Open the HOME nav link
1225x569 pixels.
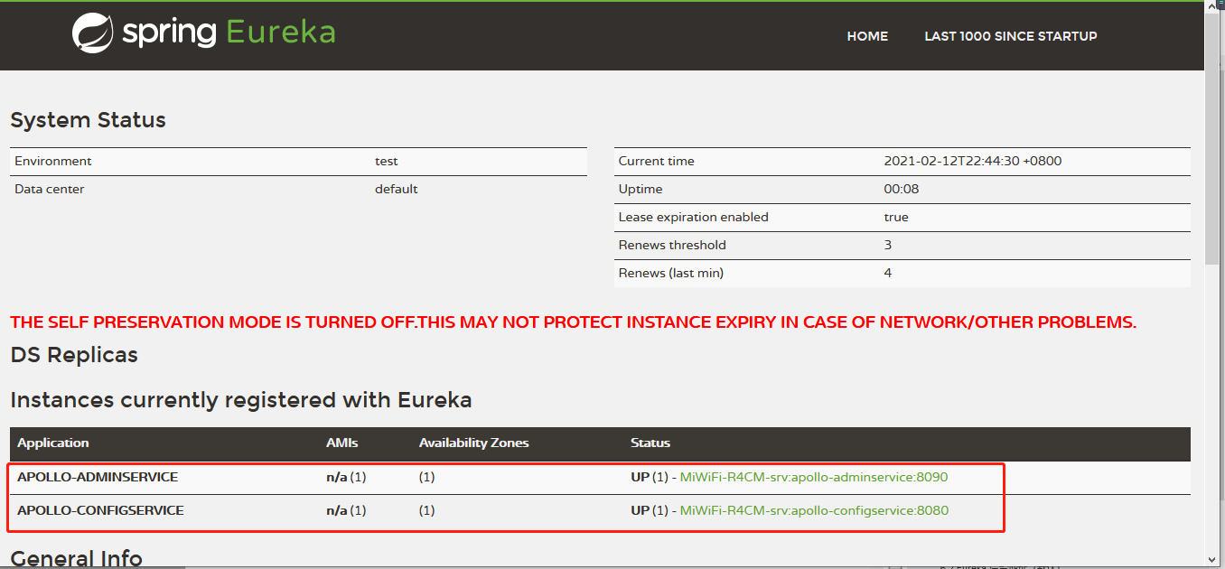[x=867, y=36]
